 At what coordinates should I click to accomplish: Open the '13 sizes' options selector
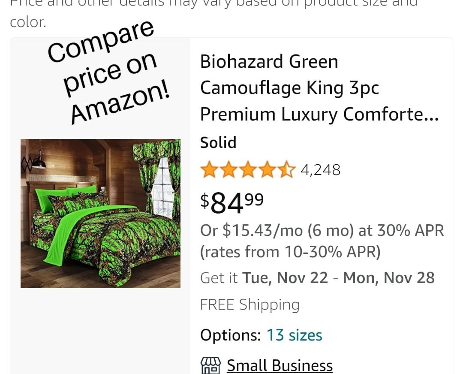click(294, 335)
